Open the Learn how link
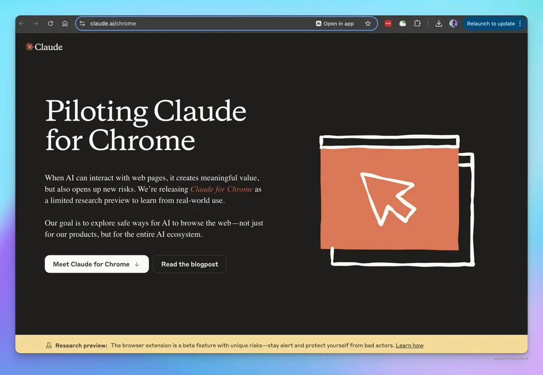Viewport: 543px width, 375px height. pyautogui.click(x=410, y=345)
